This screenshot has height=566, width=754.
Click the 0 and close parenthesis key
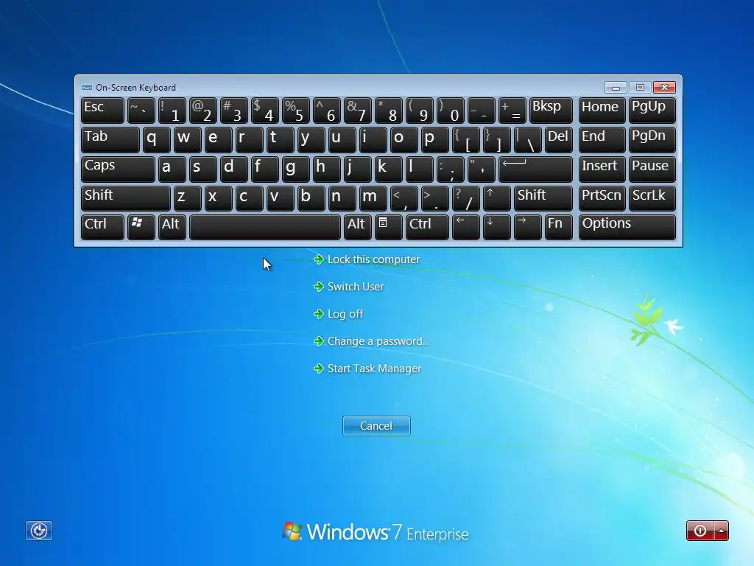pyautogui.click(x=450, y=111)
